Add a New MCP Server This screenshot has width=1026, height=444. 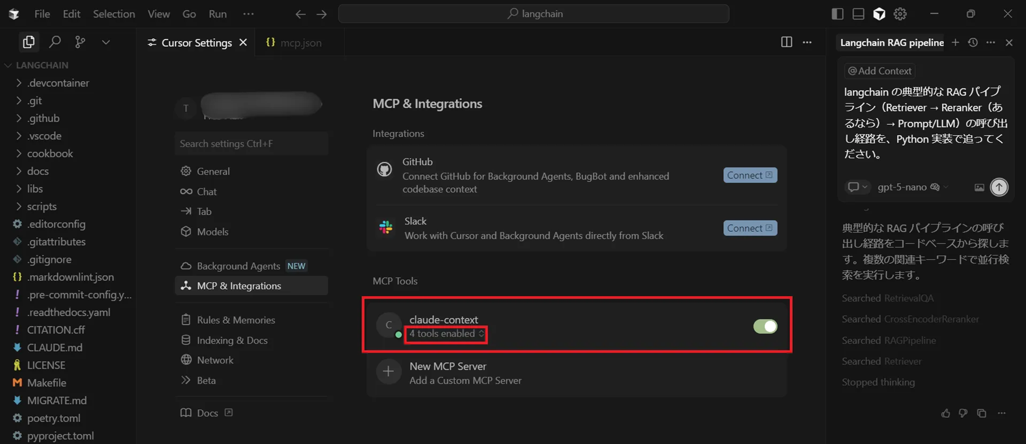(448, 373)
